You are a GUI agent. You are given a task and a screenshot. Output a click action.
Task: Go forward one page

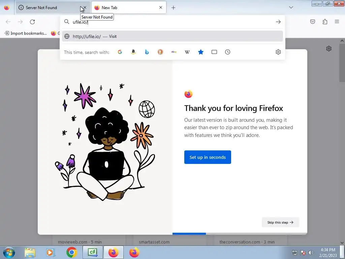pyautogui.click(x=20, y=22)
